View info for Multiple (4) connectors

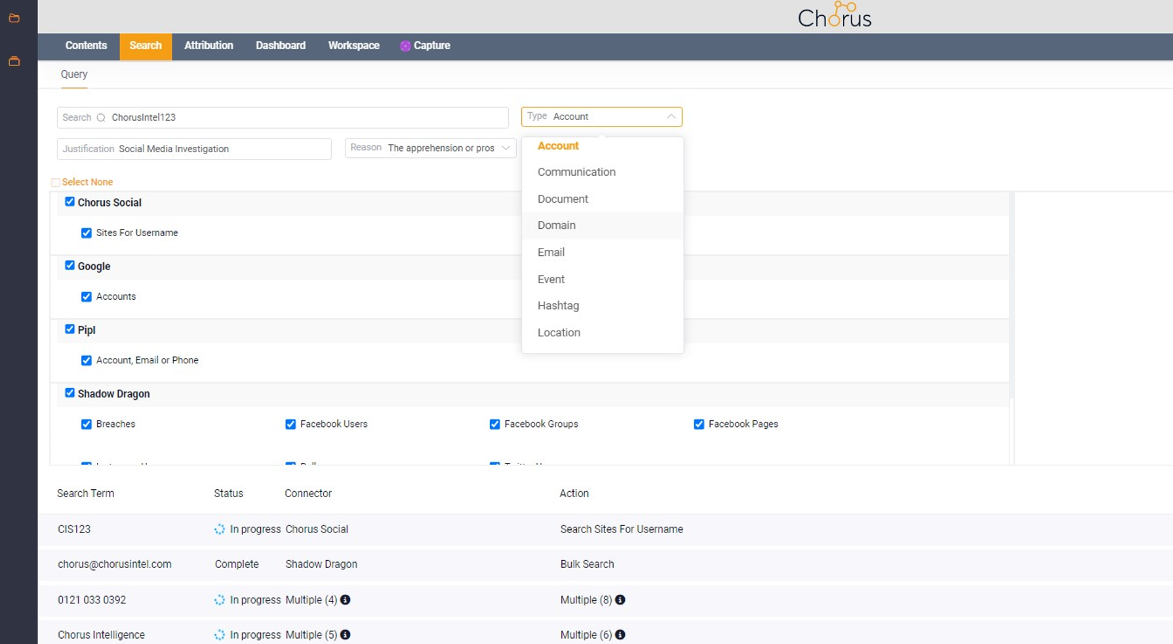point(346,599)
